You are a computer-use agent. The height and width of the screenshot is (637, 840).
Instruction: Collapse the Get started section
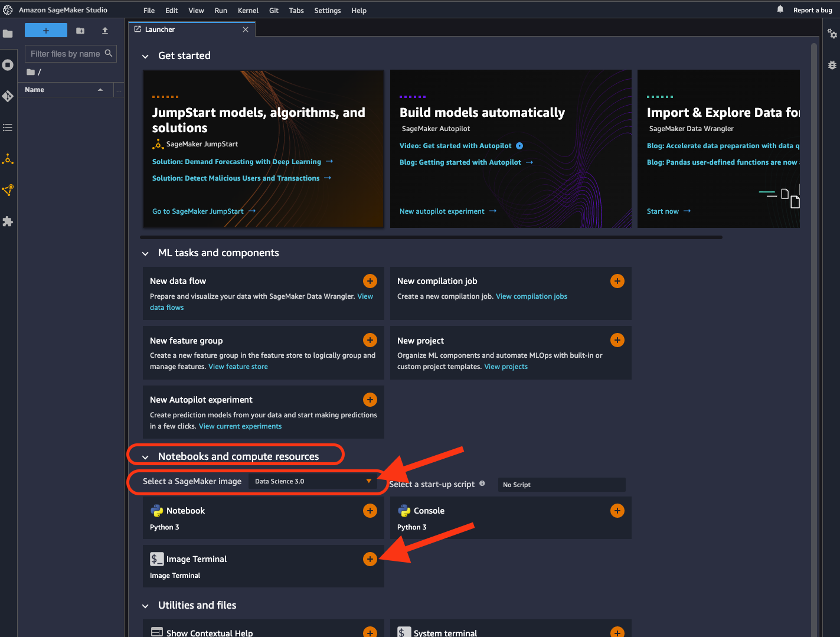pos(145,57)
